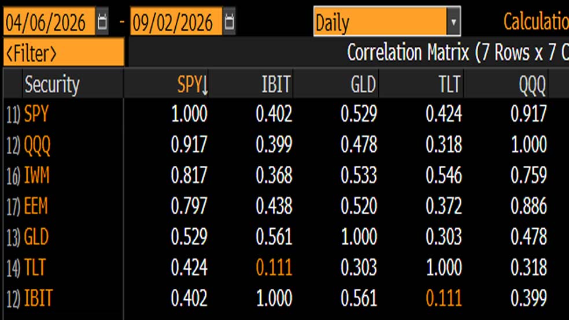Click IBIT row's orange 0.111 value under TLT
Image resolution: width=569 pixels, height=320 pixels.
coord(444,298)
